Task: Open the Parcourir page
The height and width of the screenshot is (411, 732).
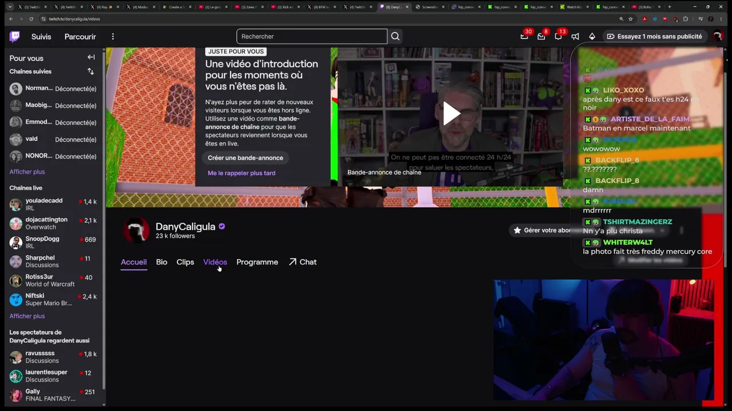Action: click(x=80, y=37)
